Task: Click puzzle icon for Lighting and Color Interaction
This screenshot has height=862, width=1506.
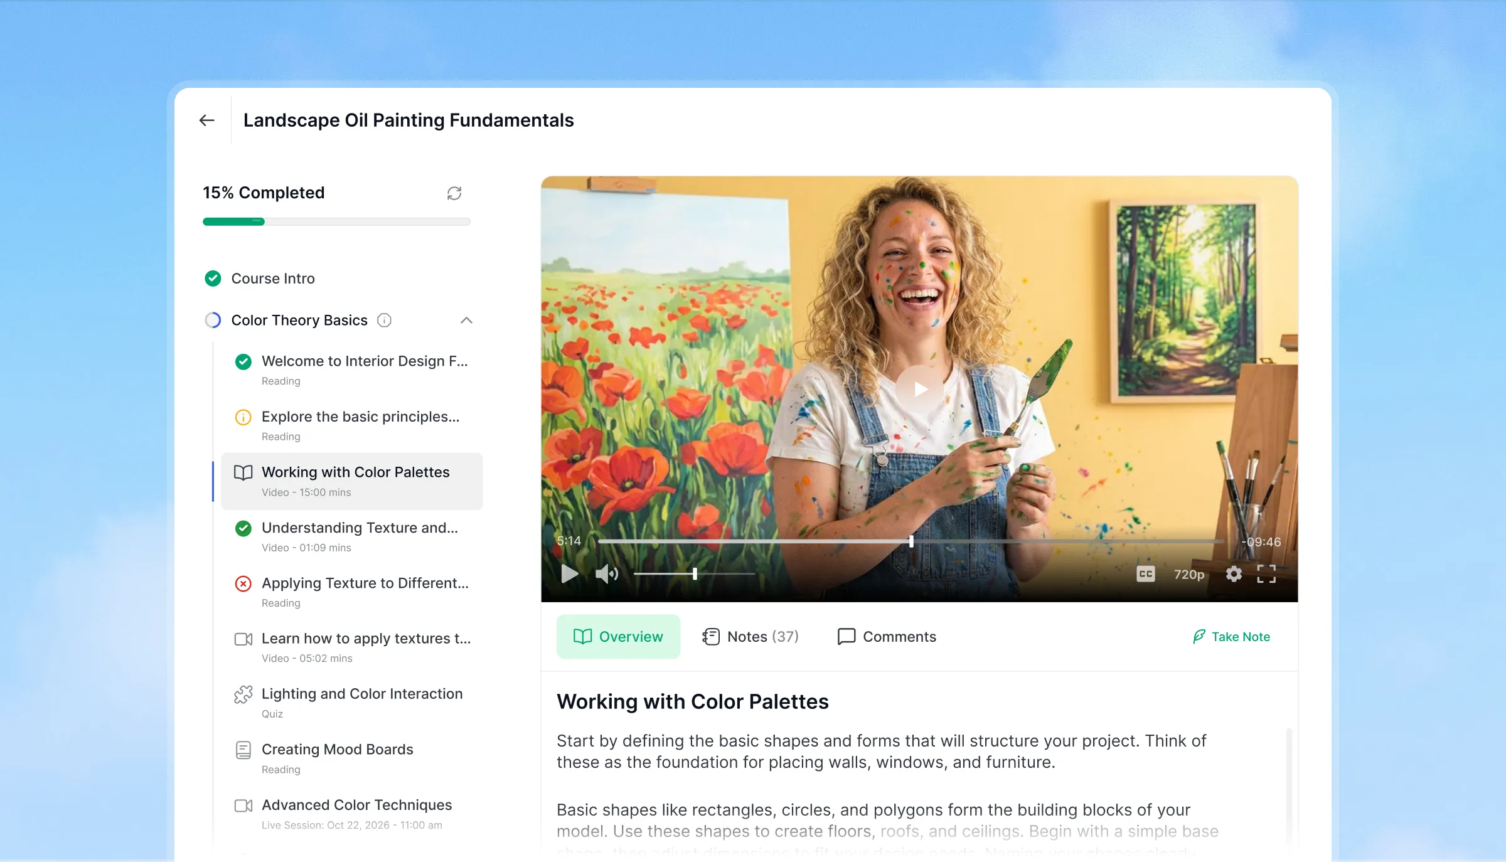Action: point(243,694)
